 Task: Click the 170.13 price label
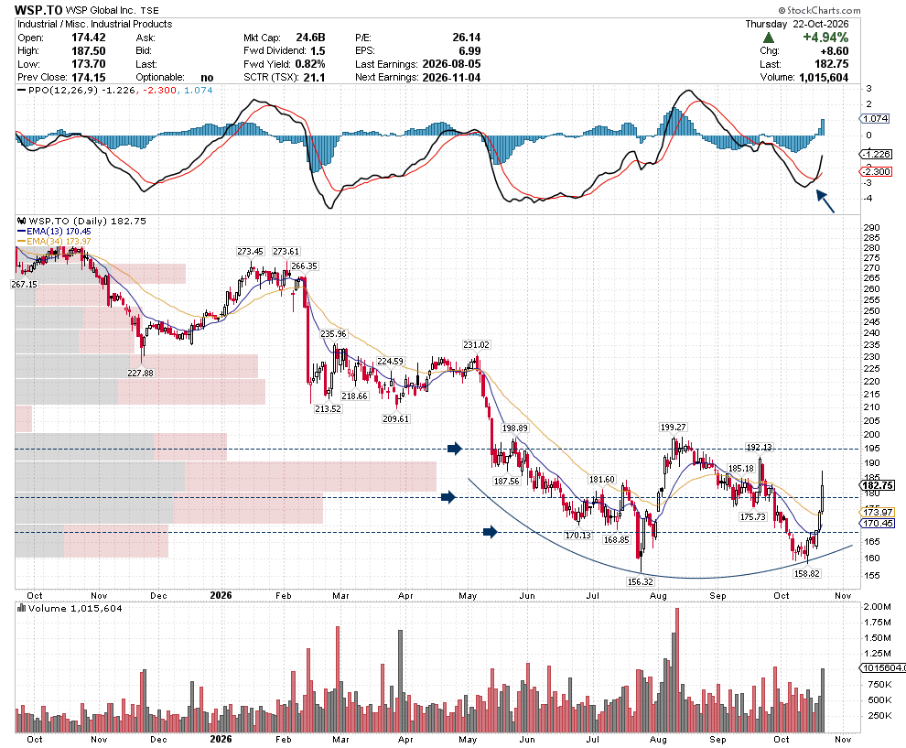(x=578, y=536)
